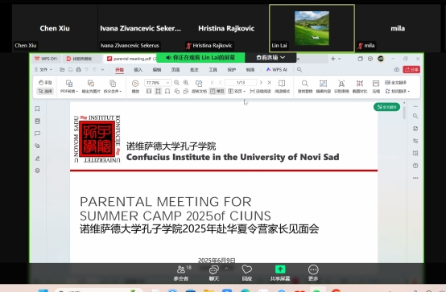Viewport: 446px width, 292px height.
Task: Open the find and replace tool
Action: click(305, 86)
